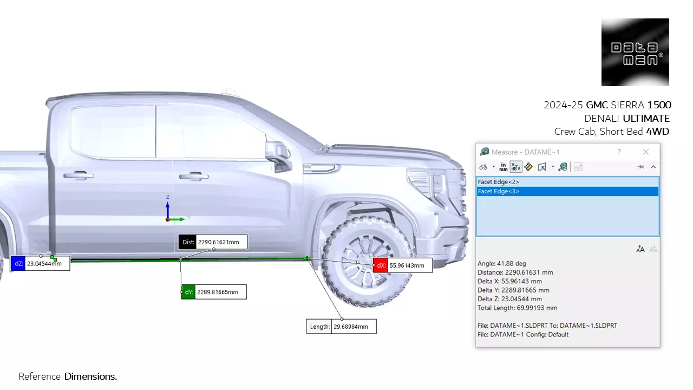The height and width of the screenshot is (390, 693).
Task: Click Delta X: 55.96143 mm result
Action: pyautogui.click(x=509, y=281)
